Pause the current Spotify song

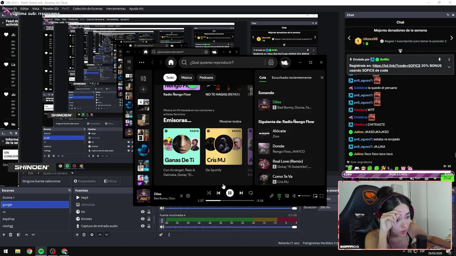point(230,193)
